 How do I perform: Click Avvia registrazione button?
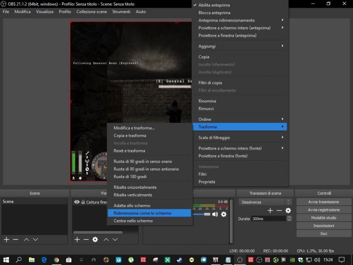coord(324,210)
